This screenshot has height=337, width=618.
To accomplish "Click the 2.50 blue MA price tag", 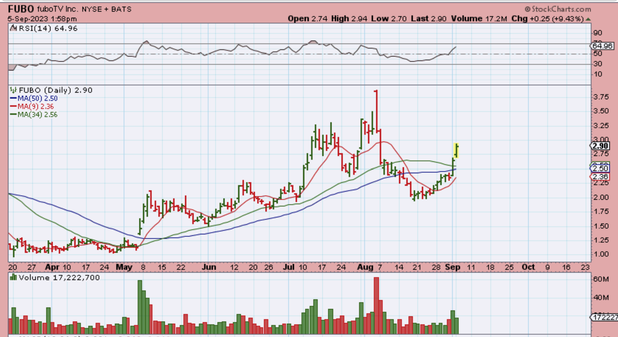I will click(600, 169).
